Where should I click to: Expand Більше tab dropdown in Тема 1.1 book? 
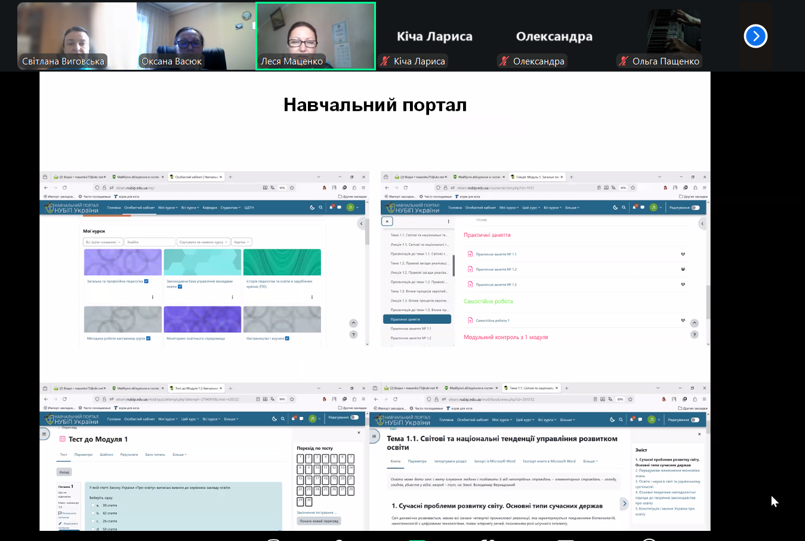pos(590,461)
